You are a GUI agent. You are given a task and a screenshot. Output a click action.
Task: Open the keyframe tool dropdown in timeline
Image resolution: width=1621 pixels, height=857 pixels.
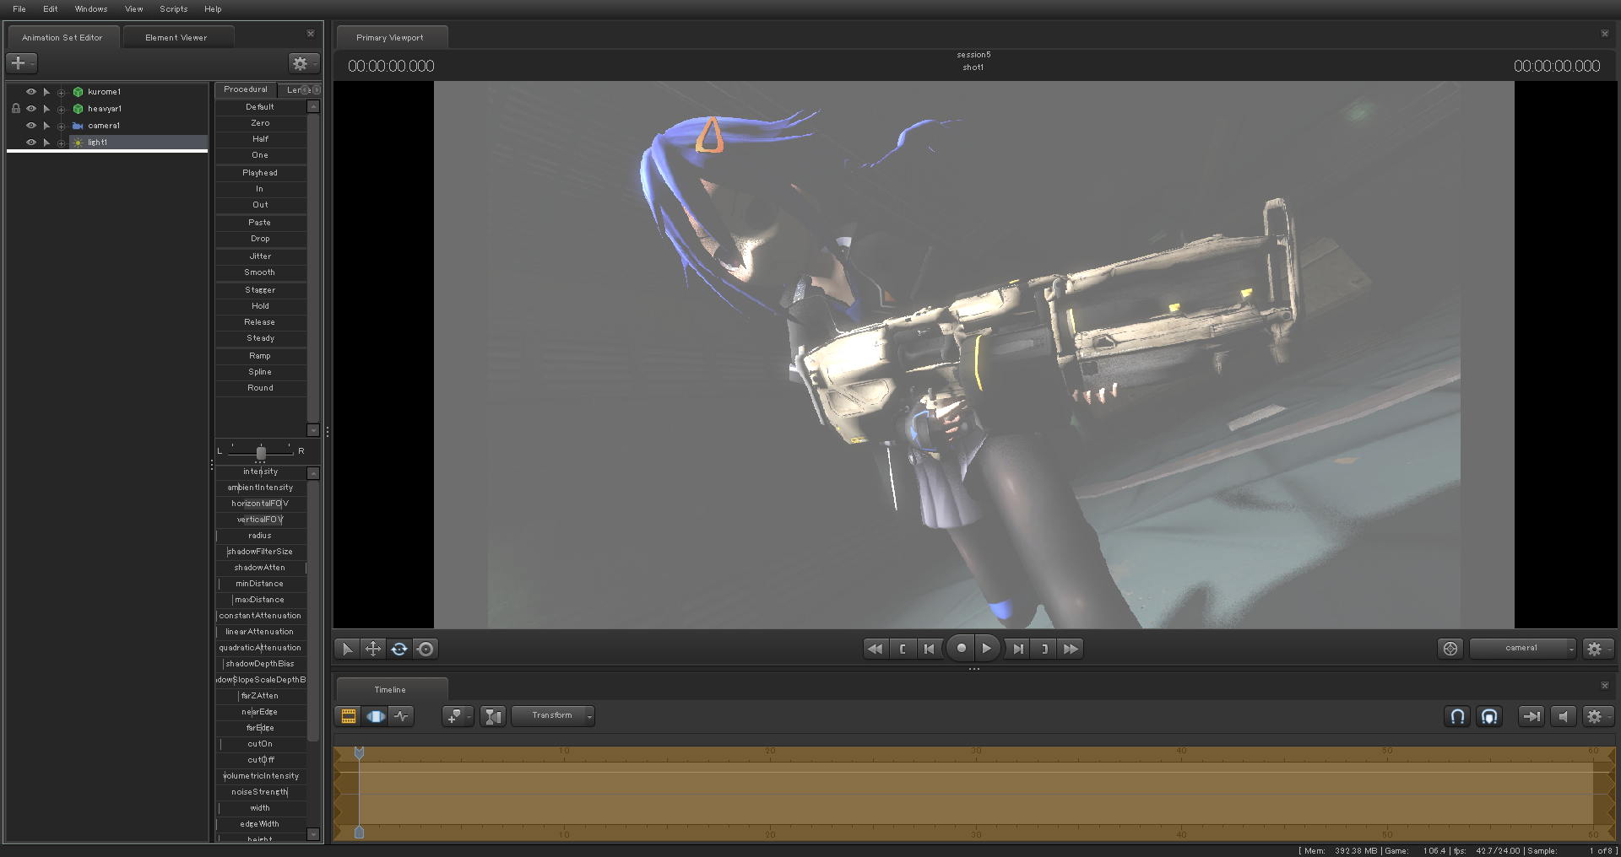[x=458, y=716]
